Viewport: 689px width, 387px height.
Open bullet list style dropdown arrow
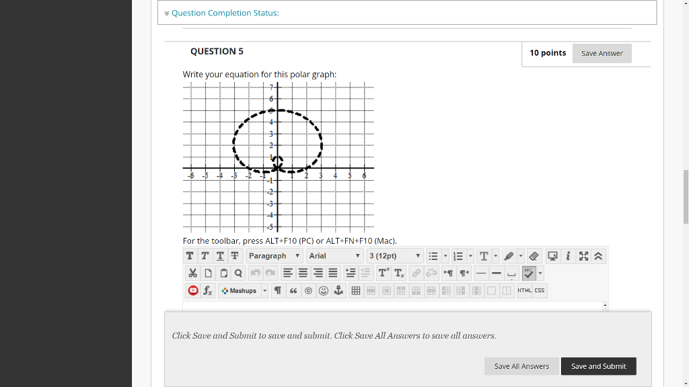(445, 256)
